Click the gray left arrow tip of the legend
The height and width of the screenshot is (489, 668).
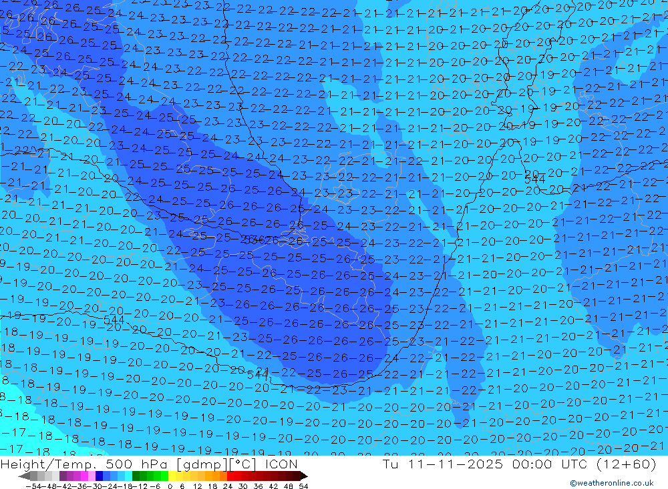click(x=24, y=476)
